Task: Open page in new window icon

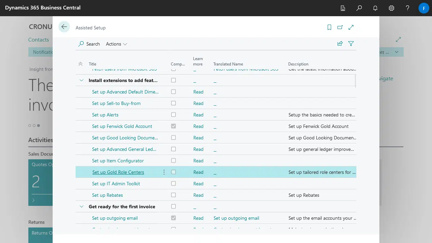Action: click(340, 27)
